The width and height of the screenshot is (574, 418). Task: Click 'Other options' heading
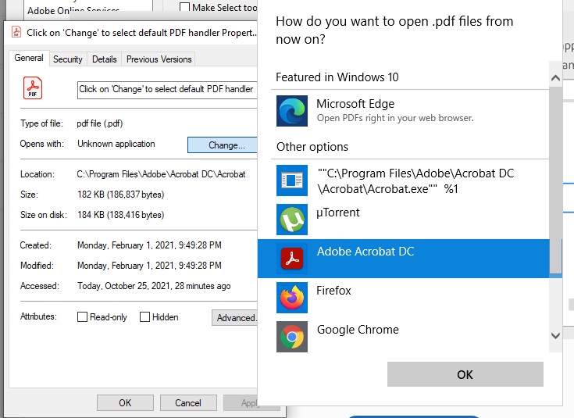click(x=312, y=147)
